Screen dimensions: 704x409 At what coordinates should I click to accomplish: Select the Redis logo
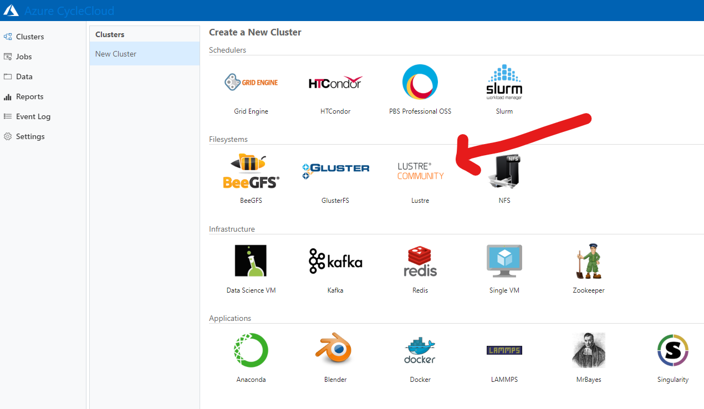[x=420, y=261]
